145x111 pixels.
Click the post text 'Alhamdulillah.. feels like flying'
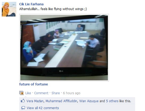coord(40,9)
